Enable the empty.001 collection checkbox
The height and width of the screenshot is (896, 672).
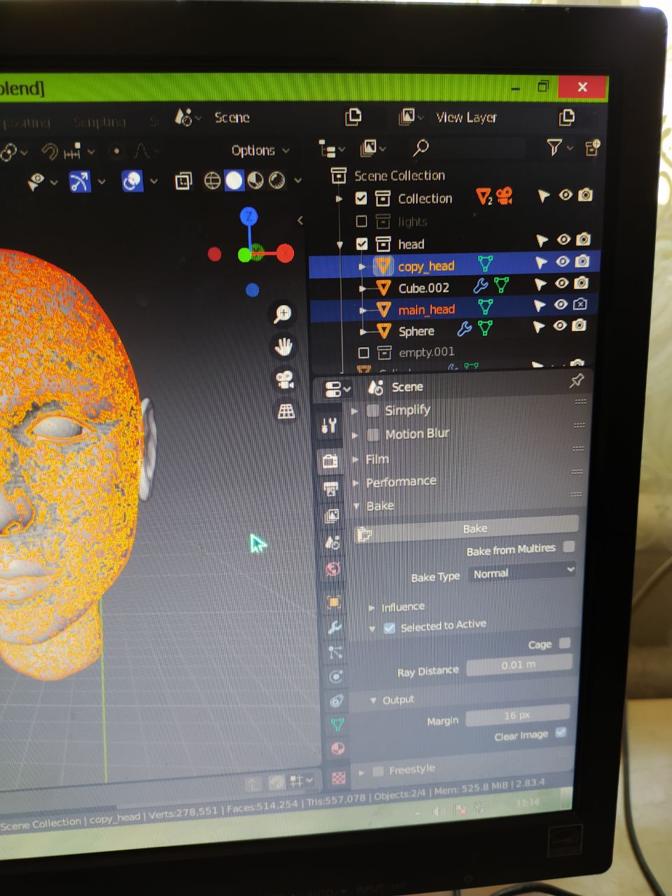pyautogui.click(x=363, y=352)
